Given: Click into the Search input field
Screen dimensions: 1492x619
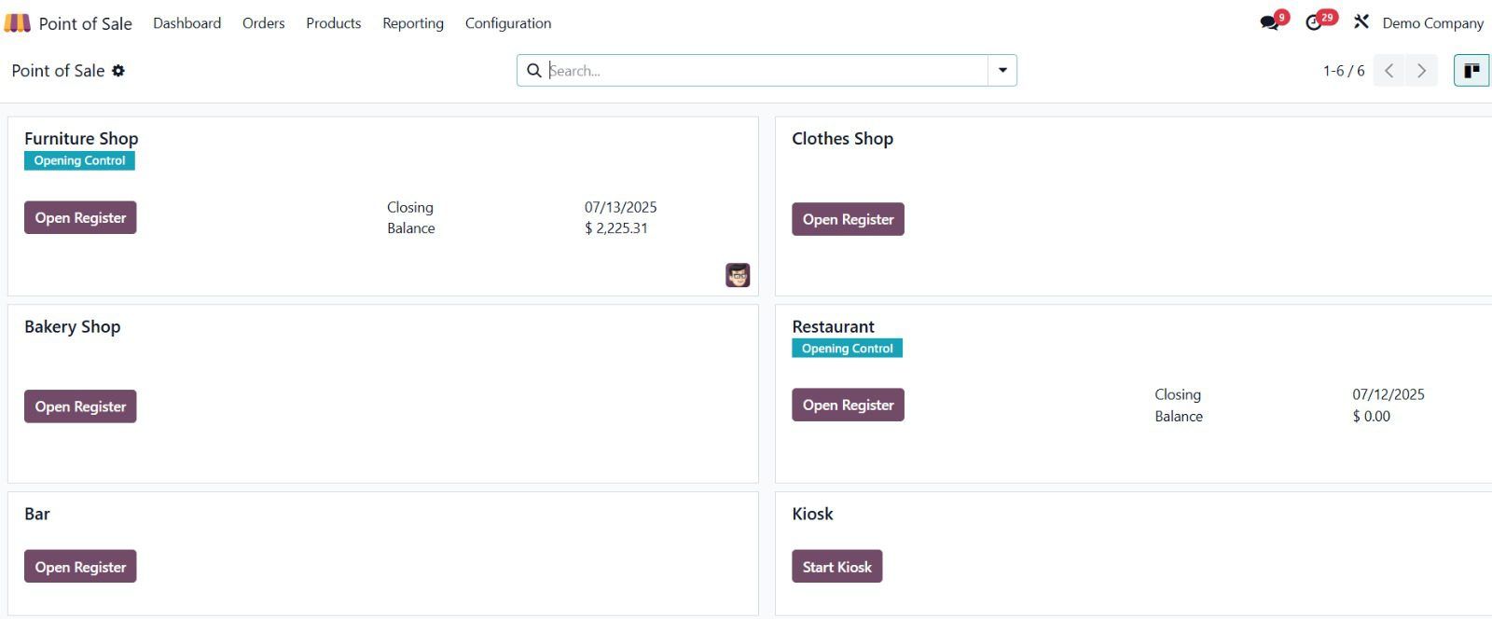Looking at the screenshot, I should pos(765,71).
